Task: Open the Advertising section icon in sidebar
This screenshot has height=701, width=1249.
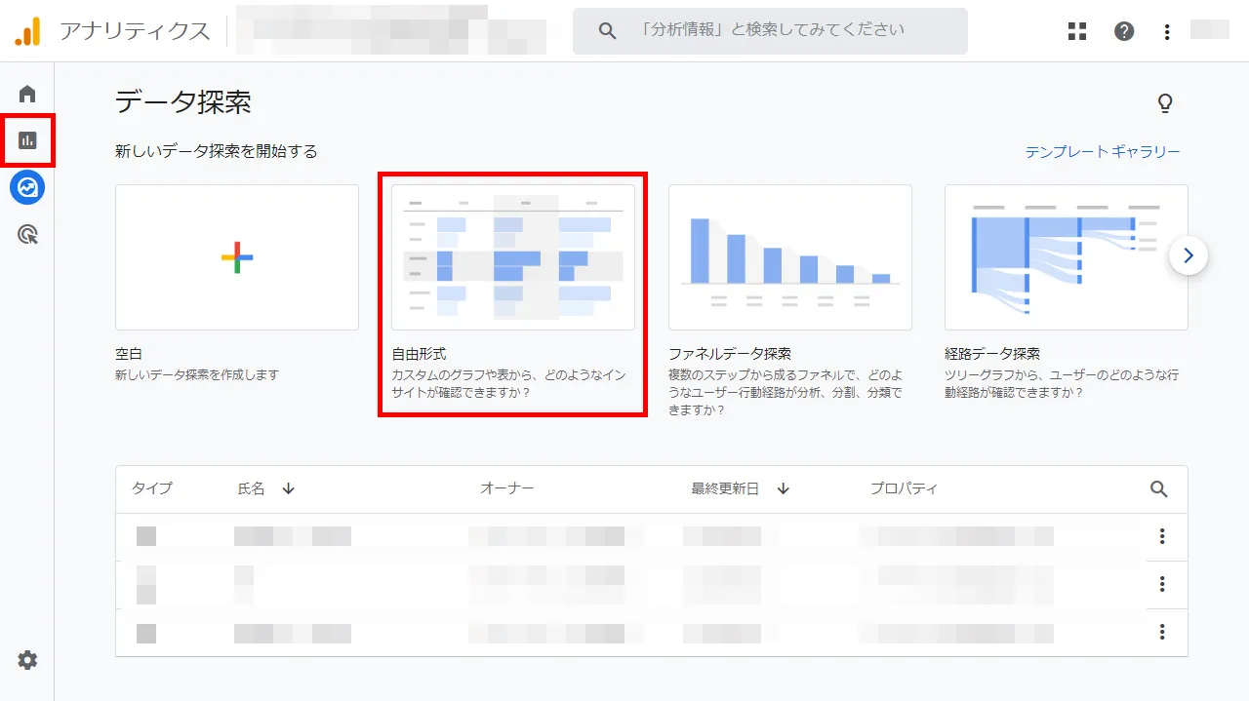Action: 26,235
